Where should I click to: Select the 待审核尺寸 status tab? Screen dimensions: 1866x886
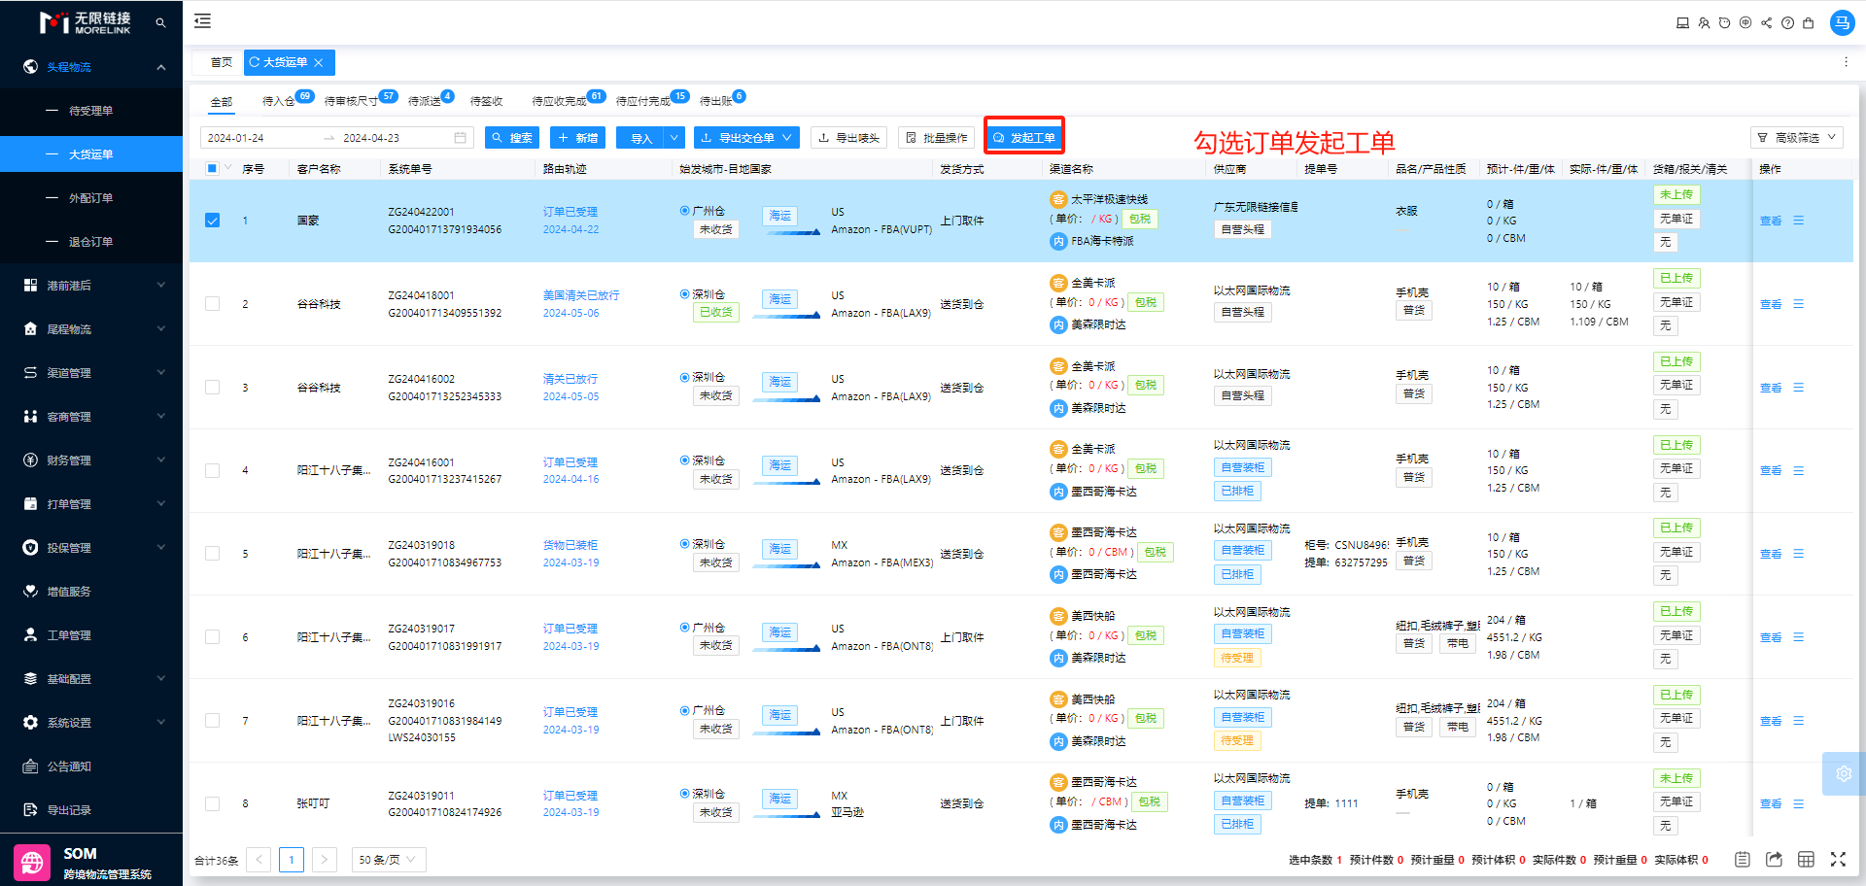(351, 101)
